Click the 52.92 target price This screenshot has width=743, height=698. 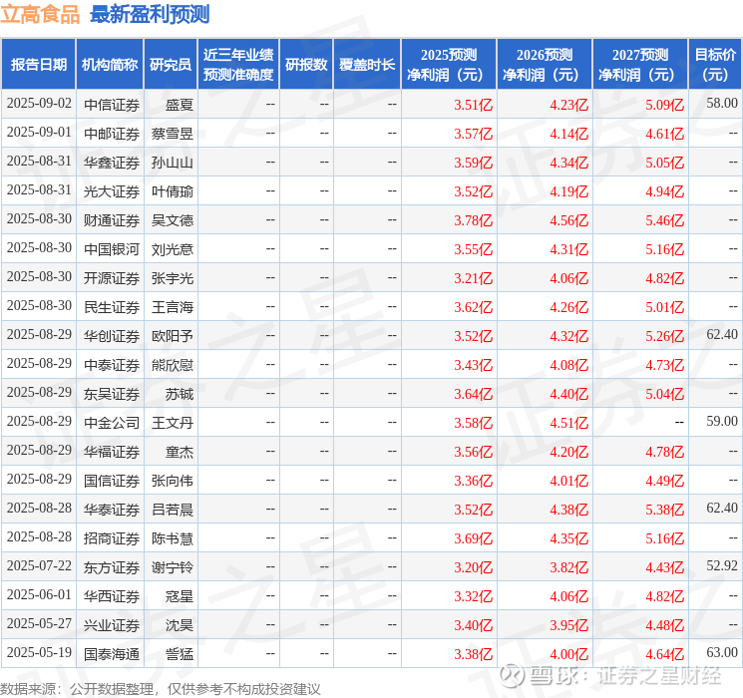pos(722,565)
